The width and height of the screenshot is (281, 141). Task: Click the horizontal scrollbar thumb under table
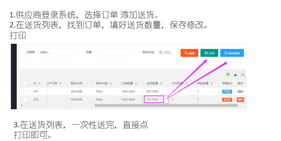[166, 105]
